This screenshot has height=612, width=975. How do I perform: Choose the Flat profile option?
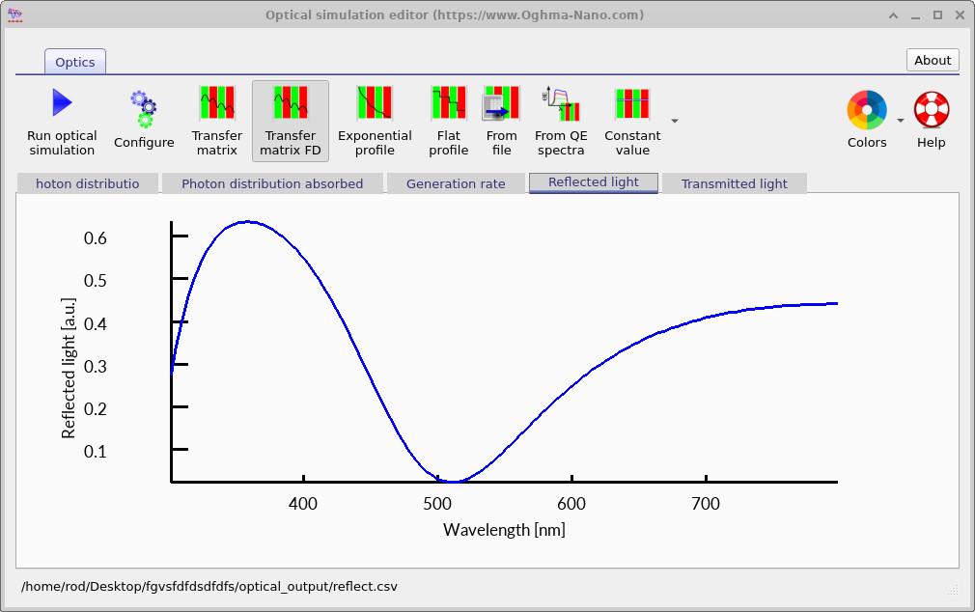pyautogui.click(x=448, y=121)
